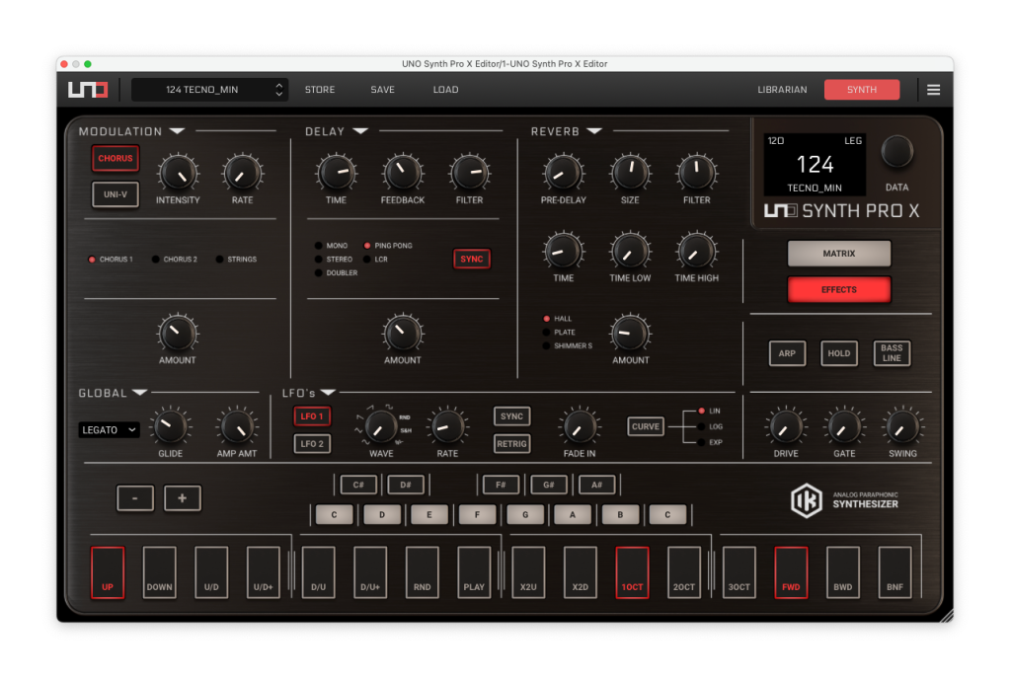
Task: Click the UNO logo icon
Action: 88,90
